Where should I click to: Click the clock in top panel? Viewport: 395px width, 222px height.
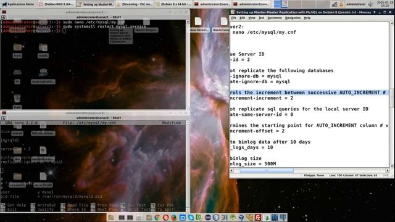point(385,4)
